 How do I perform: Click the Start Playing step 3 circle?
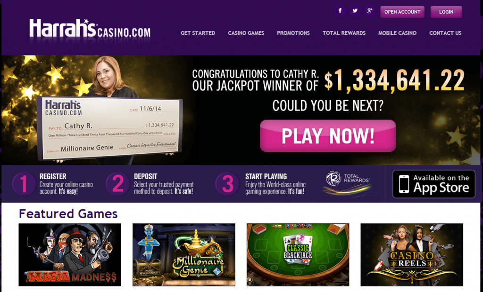click(x=228, y=184)
